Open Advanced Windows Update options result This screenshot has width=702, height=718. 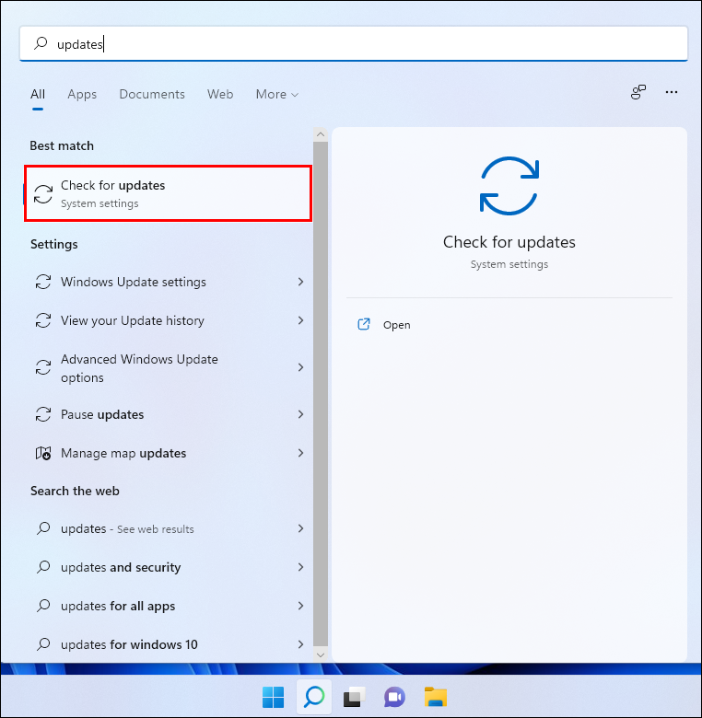pos(169,368)
